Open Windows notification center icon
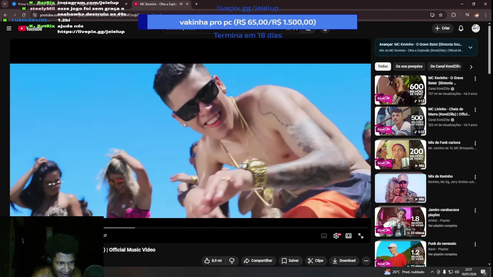This screenshot has height=277, width=493. tap(483, 272)
